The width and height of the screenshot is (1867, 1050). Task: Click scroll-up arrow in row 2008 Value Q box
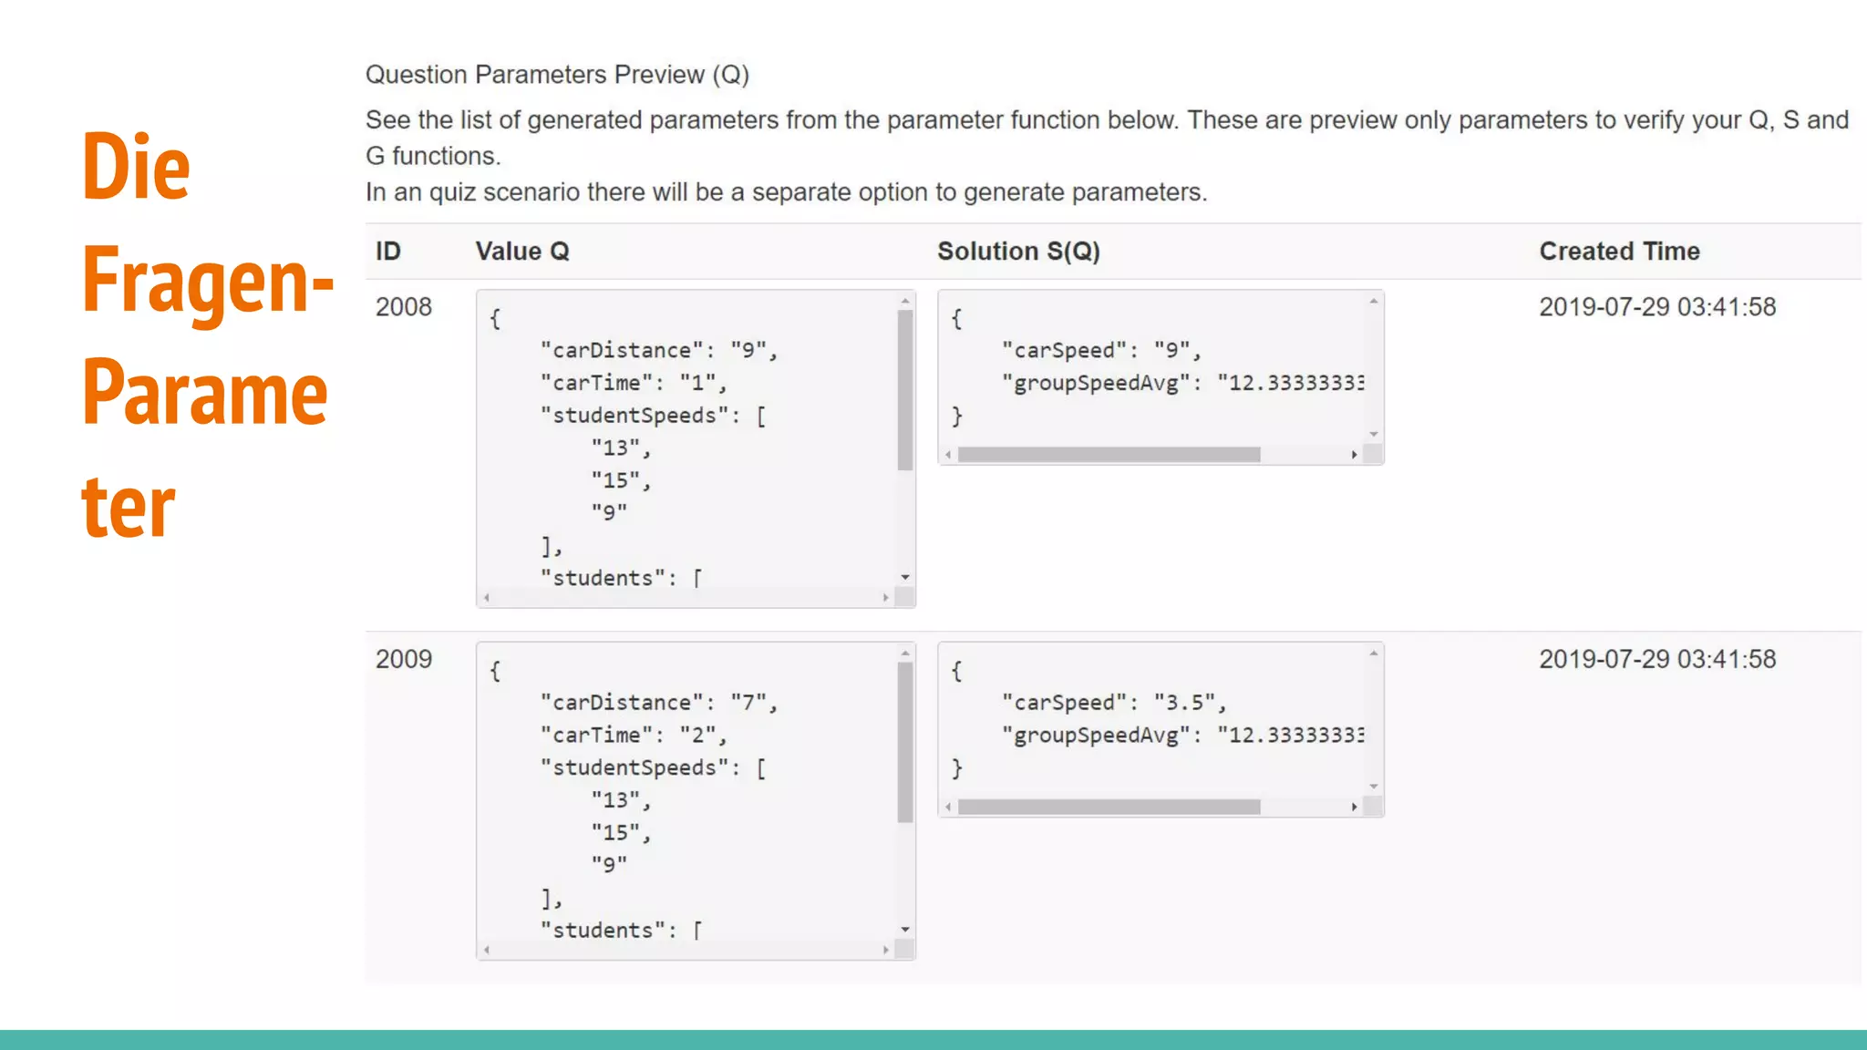pos(905,301)
